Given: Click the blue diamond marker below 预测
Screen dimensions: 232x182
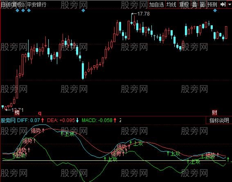Looking at the screenshot, I should (215, 11).
